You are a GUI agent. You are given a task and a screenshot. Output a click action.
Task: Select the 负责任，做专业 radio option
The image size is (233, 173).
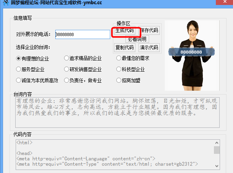tap(83, 80)
